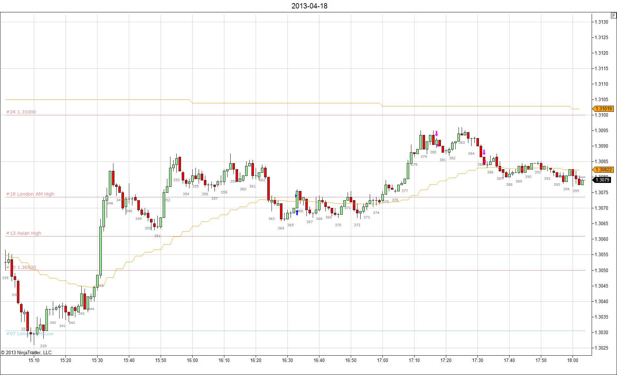Image resolution: width=617 pixels, height=375 pixels.
Task: Click bar number label 382
Action: (x=452, y=158)
